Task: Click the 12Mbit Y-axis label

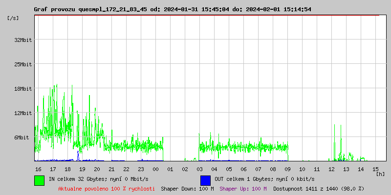Action: pyautogui.click(x=23, y=113)
